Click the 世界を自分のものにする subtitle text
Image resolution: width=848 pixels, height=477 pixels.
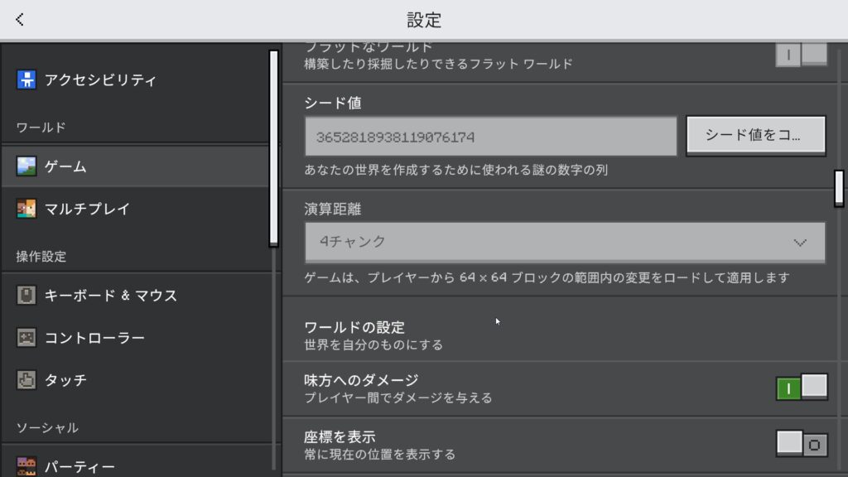click(x=373, y=345)
